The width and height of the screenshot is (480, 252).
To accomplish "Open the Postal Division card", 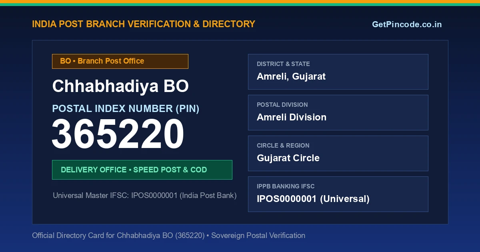I will coord(338,112).
